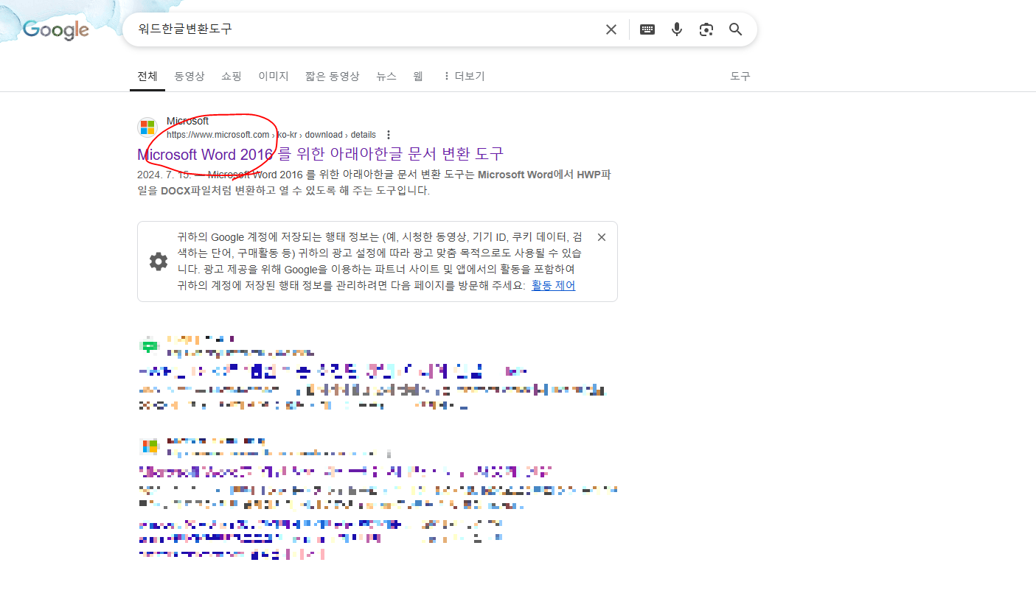
Task: Click the 활동 제어 link
Action: coord(553,285)
